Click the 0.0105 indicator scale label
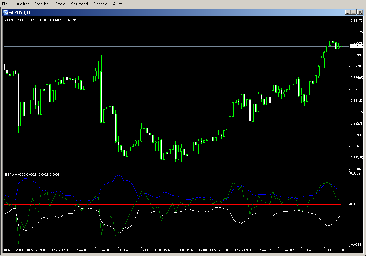The image size is (366, 256). pyautogui.click(x=355, y=173)
